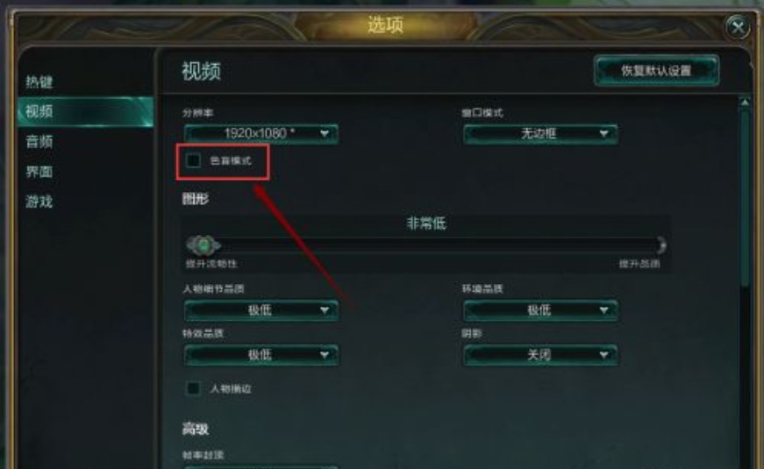Click the arrow icon on 环境品质
Viewport: 764px width, 469px height.
(x=604, y=310)
